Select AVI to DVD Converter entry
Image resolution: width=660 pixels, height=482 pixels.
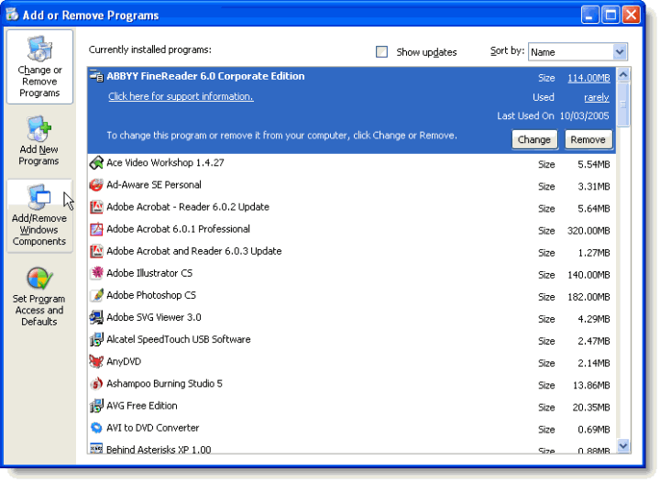(351, 429)
